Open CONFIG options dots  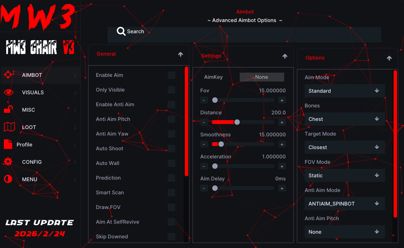tap(75, 162)
